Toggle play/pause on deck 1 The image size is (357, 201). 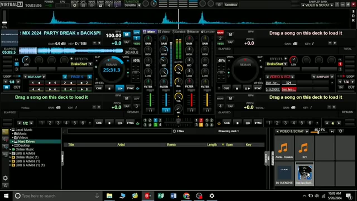[x=120, y=88]
